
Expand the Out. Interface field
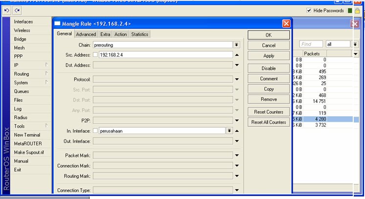[237, 141]
